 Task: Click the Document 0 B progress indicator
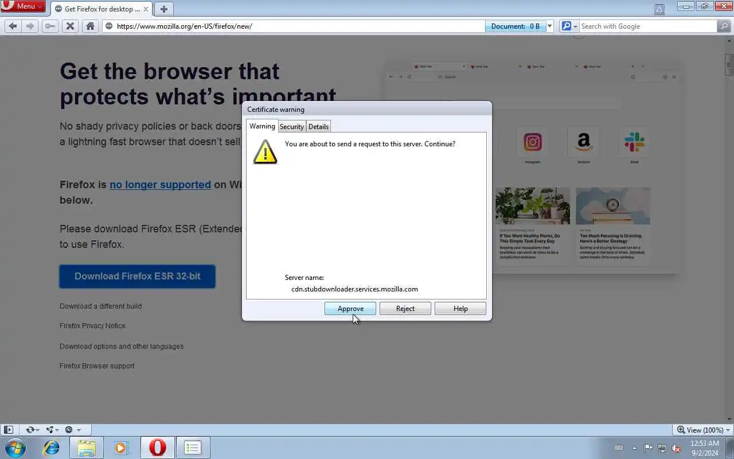(x=516, y=26)
